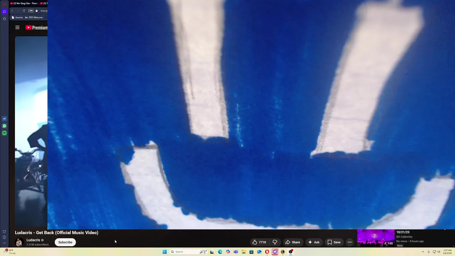This screenshot has width=455, height=256.
Task: Switch to Wu-Tang Clan tab
Action: (x=24, y=3)
